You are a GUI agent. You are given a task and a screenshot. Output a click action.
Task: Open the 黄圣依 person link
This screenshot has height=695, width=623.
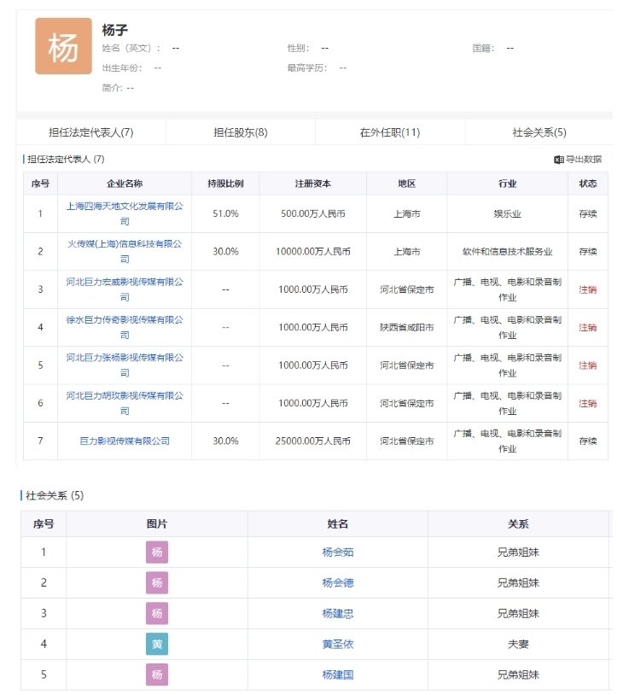[338, 644]
